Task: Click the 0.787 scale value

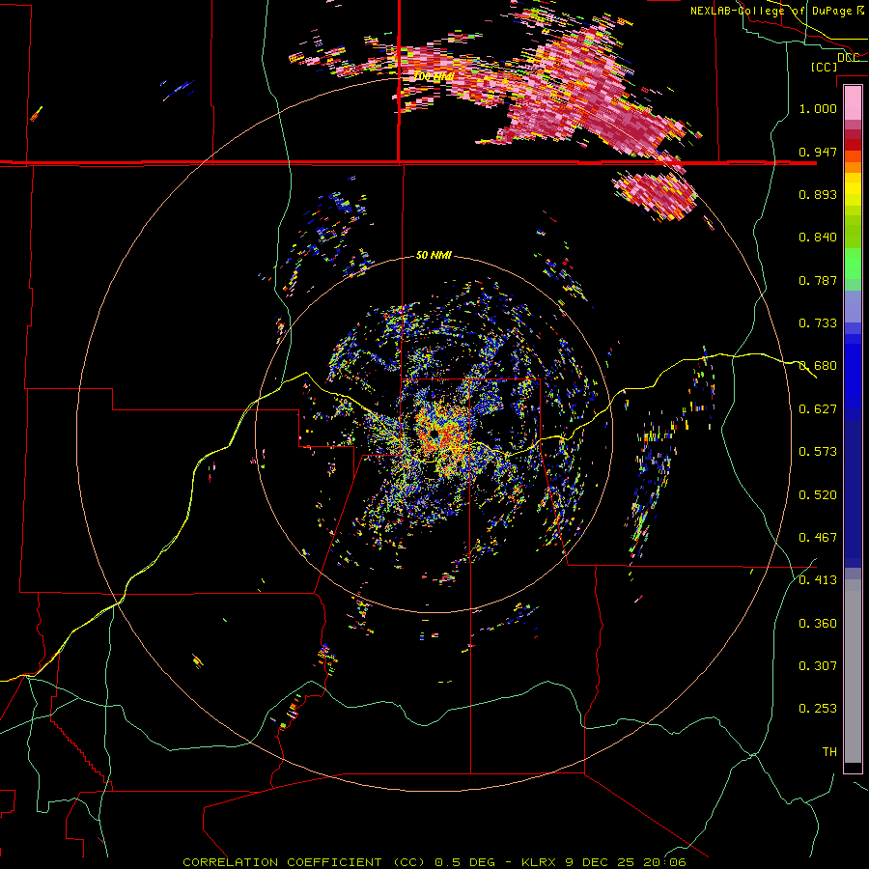Action: tap(818, 280)
